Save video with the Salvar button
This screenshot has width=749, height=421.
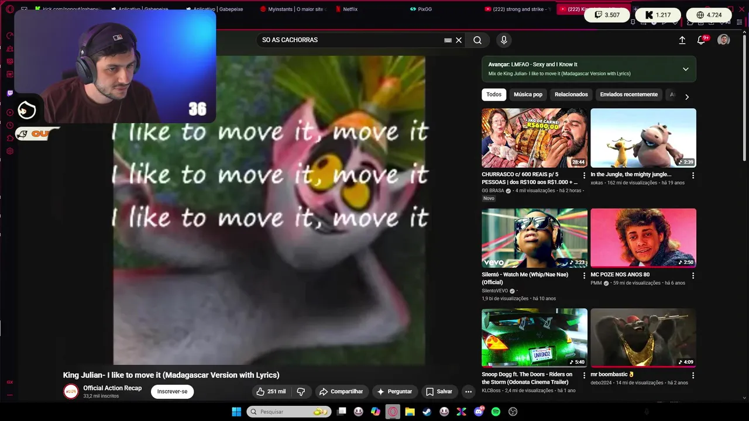point(439,392)
